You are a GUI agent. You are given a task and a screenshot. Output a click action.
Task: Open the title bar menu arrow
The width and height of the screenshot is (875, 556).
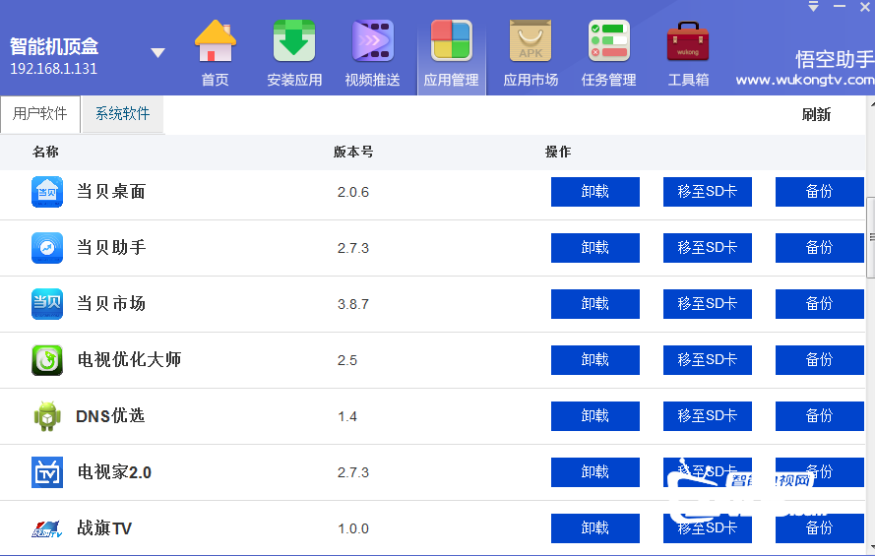pos(814,7)
